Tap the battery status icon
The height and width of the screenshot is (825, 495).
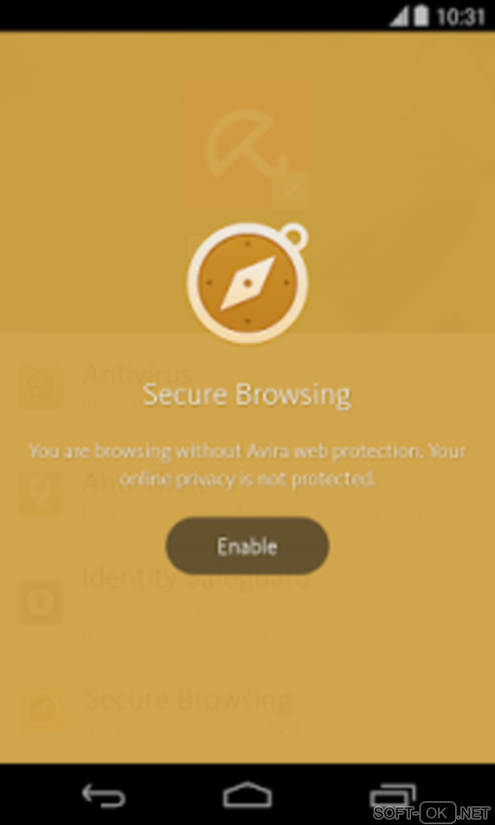click(x=421, y=16)
